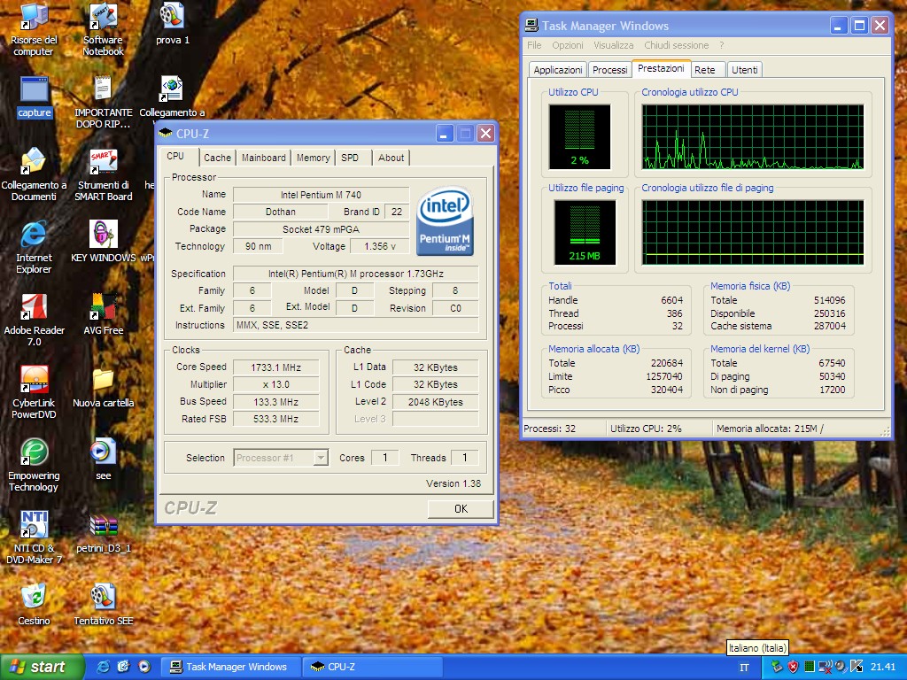907x680 pixels.
Task: Click the AVG shield tray icon
Action: [x=793, y=667]
